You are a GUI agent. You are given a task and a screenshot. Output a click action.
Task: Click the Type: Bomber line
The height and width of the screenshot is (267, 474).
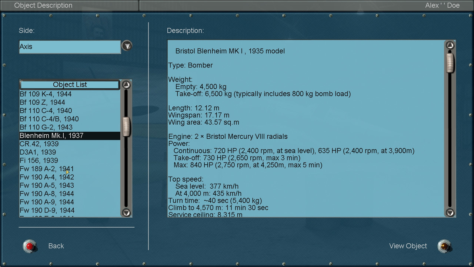point(190,65)
